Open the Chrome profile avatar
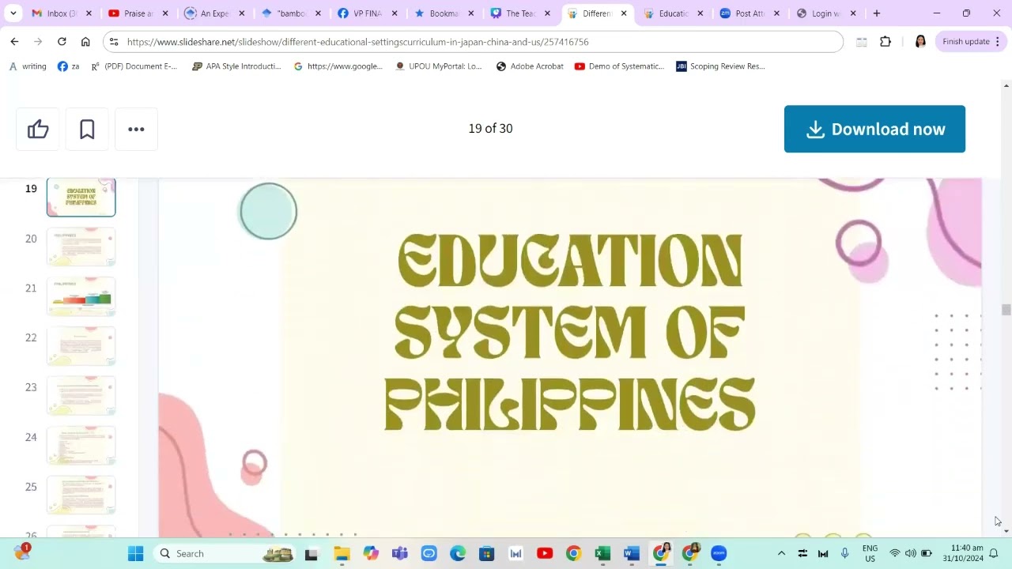This screenshot has height=569, width=1012. (920, 42)
